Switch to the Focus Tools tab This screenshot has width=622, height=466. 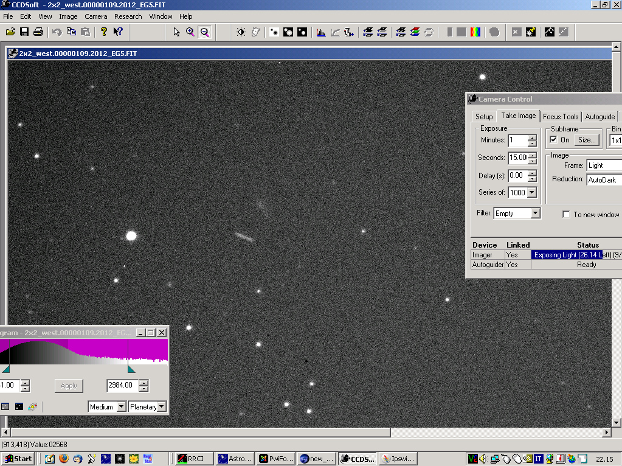point(560,116)
